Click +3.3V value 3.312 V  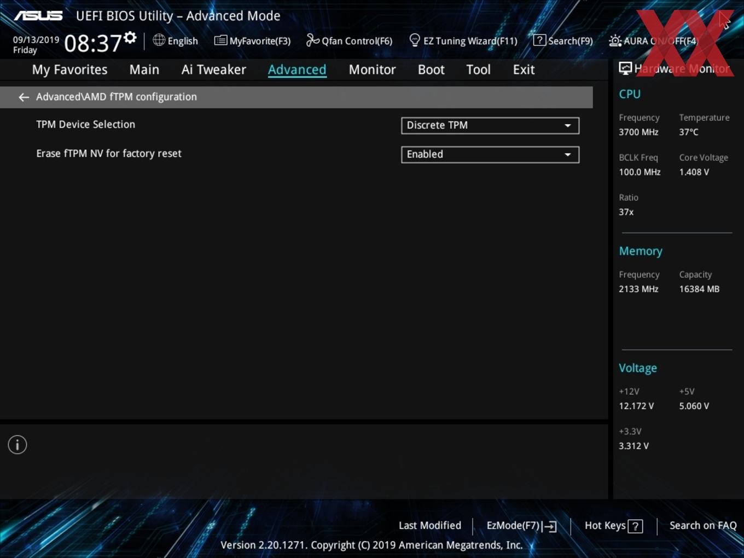[x=633, y=446]
